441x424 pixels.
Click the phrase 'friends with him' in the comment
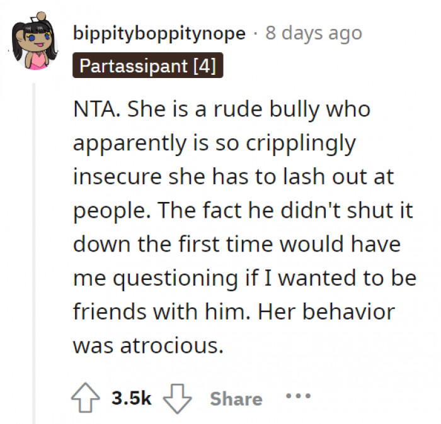tap(161, 311)
